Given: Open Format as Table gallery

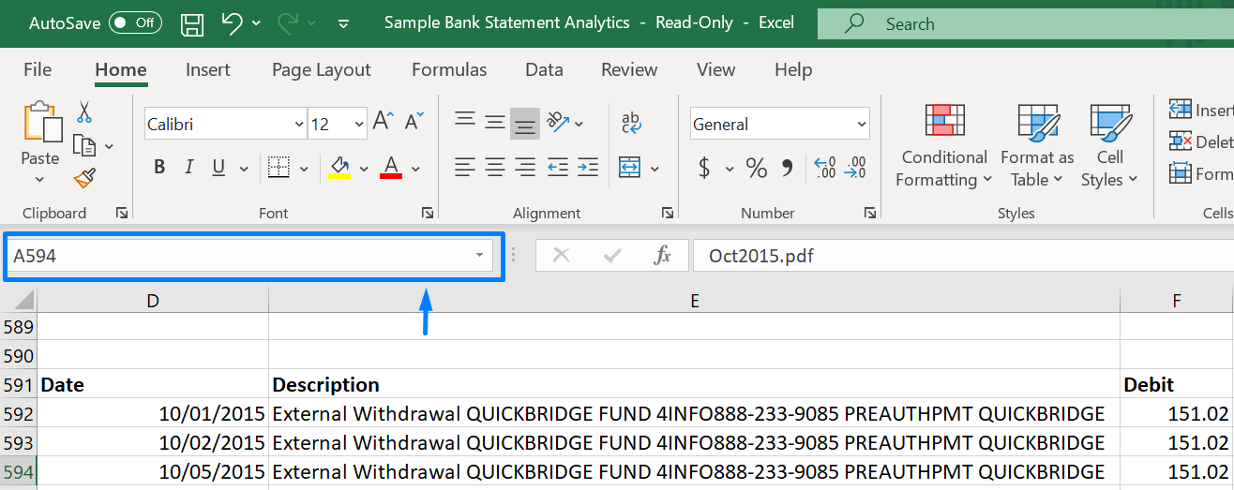Looking at the screenshot, I should point(1037,145).
